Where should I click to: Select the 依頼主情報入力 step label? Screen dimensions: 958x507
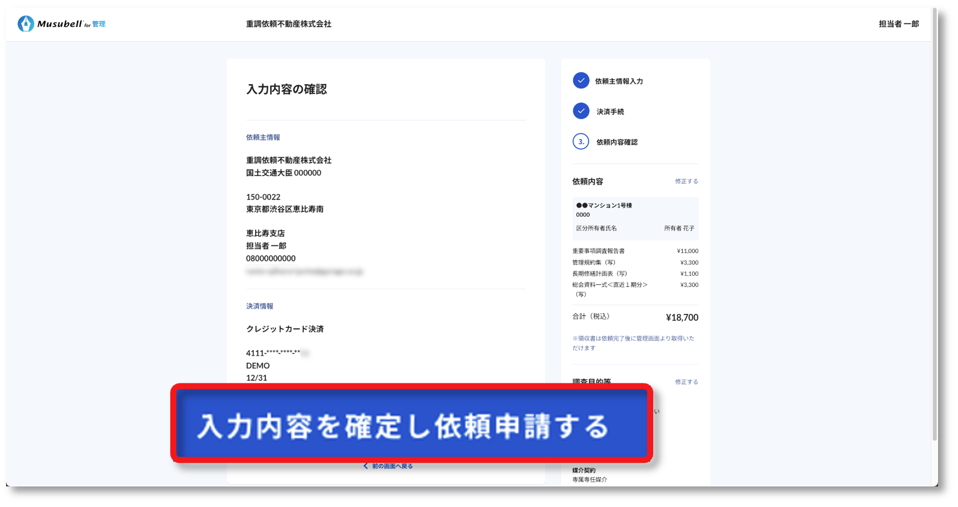click(x=618, y=81)
